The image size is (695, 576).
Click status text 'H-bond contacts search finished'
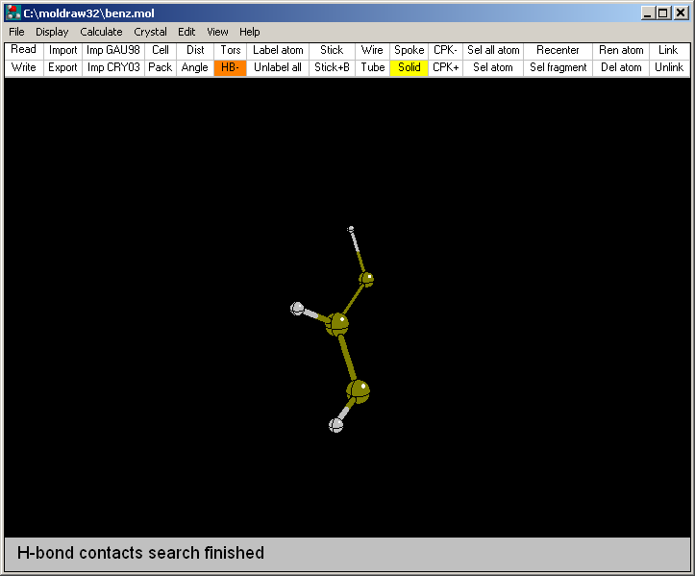tap(140, 553)
